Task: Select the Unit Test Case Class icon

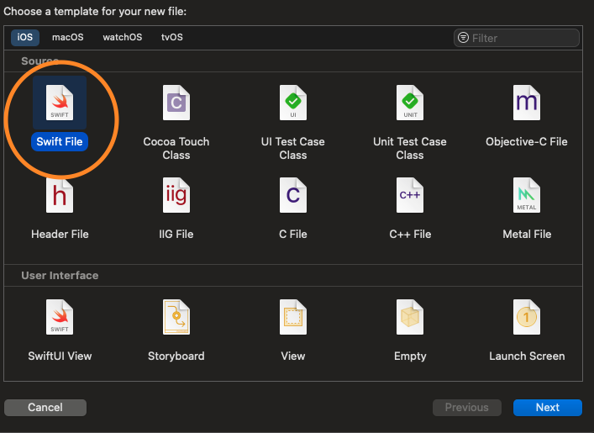Action: (x=410, y=103)
